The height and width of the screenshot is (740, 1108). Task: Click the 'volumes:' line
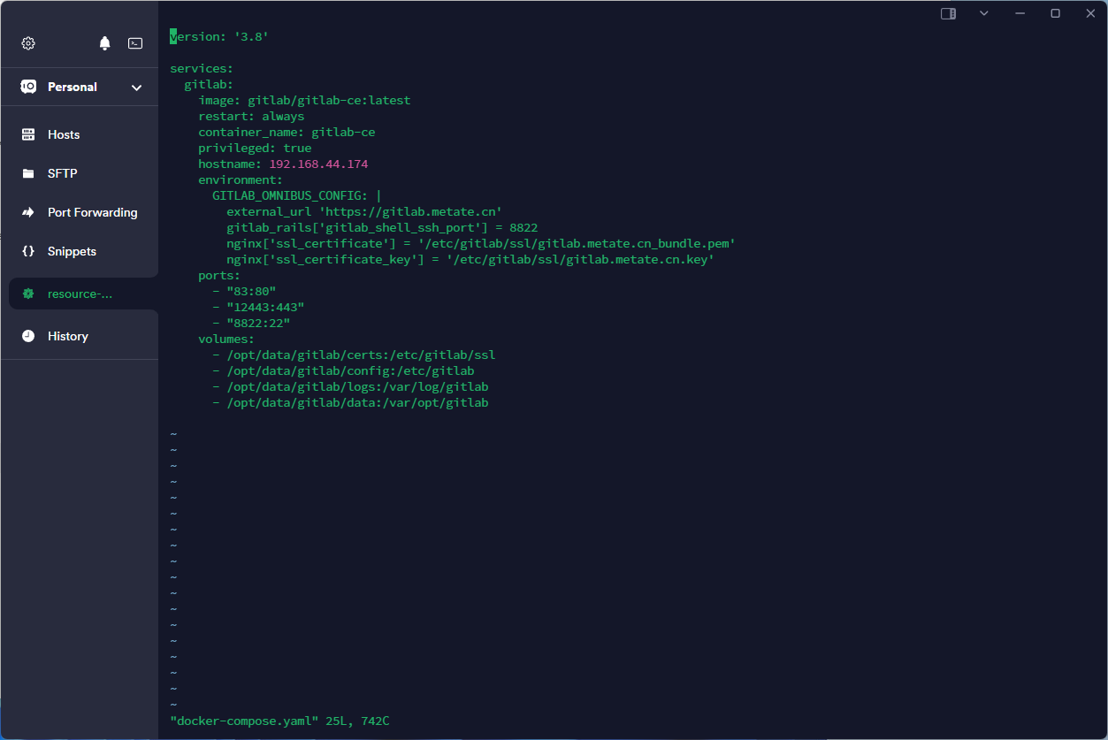coord(226,339)
